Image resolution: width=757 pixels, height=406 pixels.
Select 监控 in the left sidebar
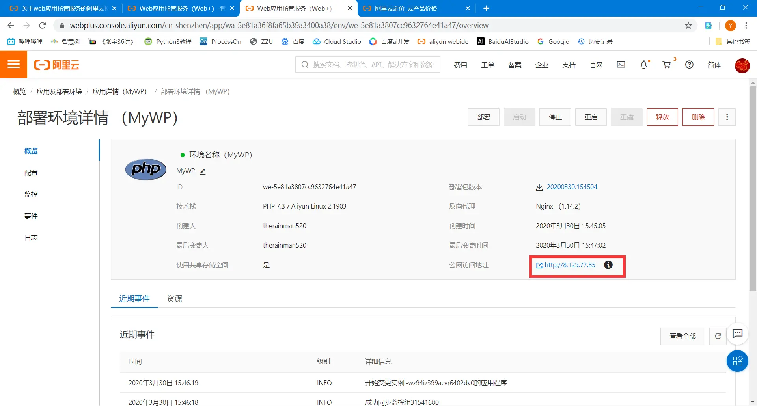point(31,194)
